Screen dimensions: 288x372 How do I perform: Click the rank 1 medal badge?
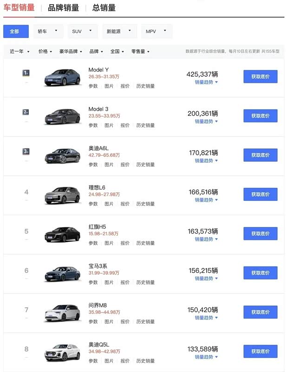[x=26, y=73]
